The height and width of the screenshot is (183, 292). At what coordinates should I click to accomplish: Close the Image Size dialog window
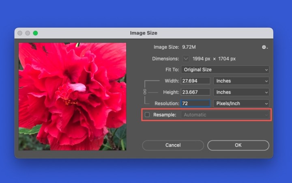point(20,33)
